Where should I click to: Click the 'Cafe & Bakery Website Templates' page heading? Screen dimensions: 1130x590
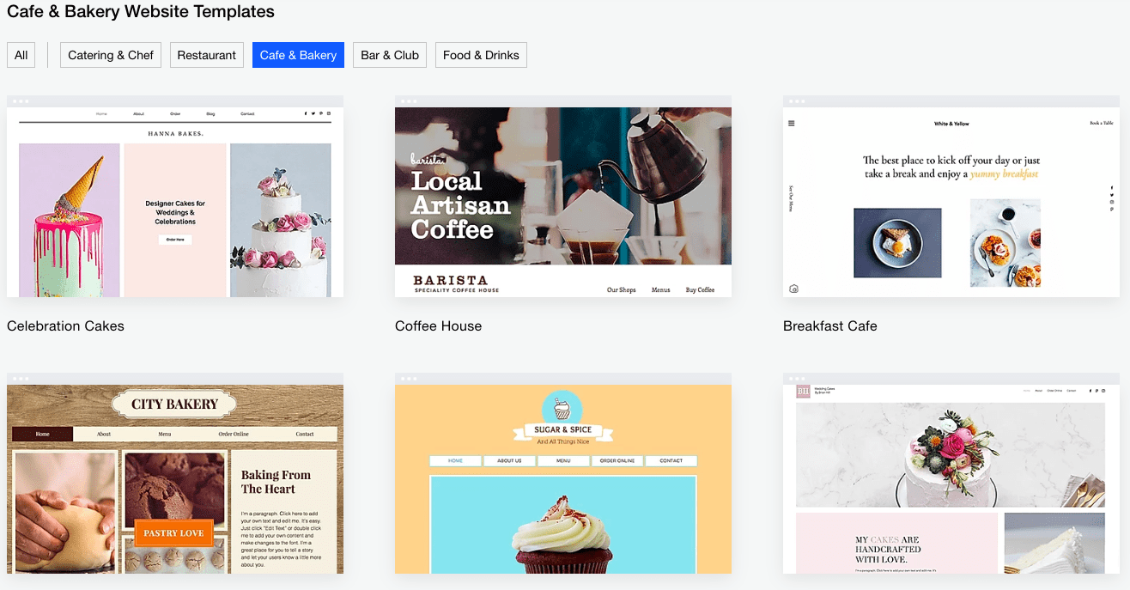pos(141,12)
